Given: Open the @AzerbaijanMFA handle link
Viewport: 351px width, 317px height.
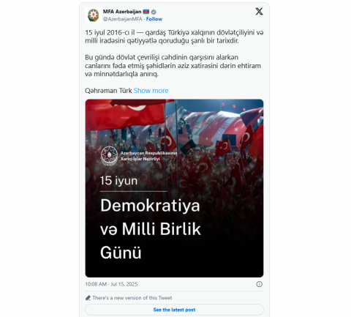Looking at the screenshot, I should click(x=122, y=19).
